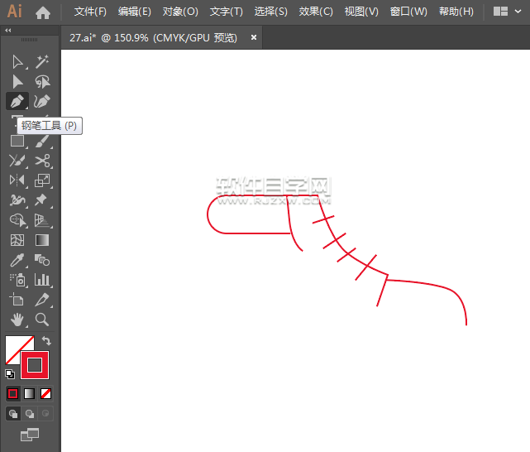Viewport: 530px width, 452px height.
Task: Select the Curvature tool
Action: (42, 101)
